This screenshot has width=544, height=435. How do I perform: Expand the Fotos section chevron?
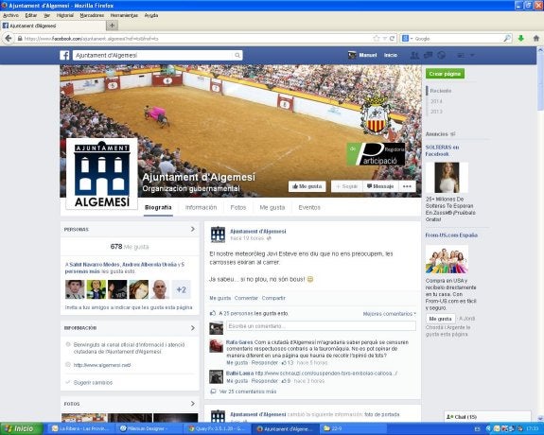point(193,404)
